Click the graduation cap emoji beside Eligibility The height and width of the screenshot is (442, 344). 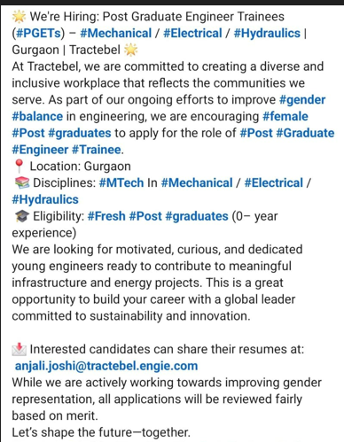[21, 216]
